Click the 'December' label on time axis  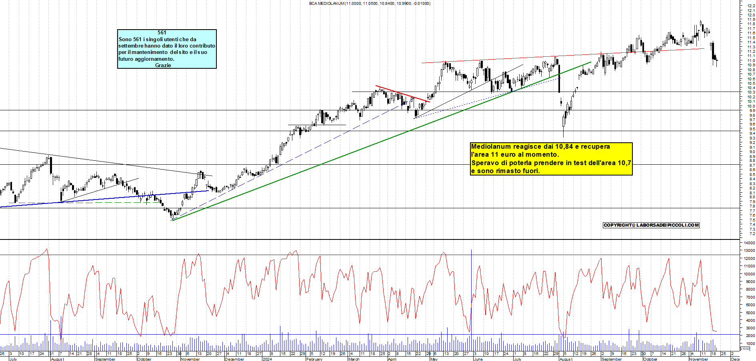[234, 359]
